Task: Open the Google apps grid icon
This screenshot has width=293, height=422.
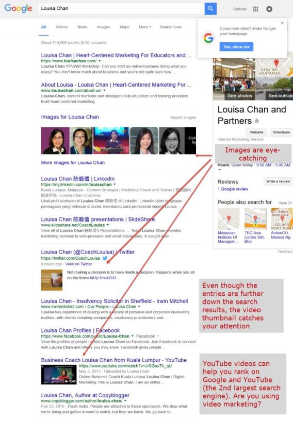Action: 255,9
